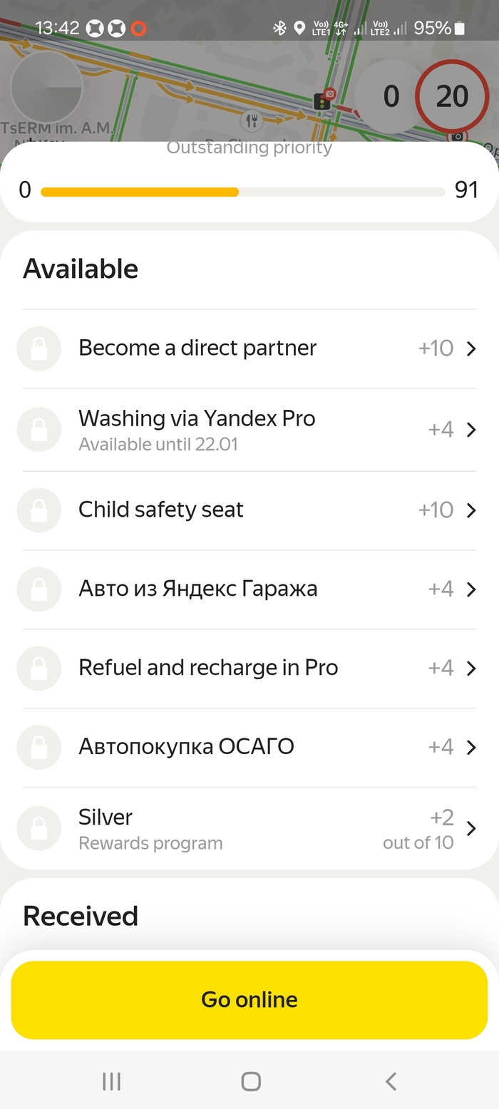Tap the lock icon beside Автопокупка ОСАГО
Image resolution: width=499 pixels, height=1109 pixels.
(x=39, y=747)
